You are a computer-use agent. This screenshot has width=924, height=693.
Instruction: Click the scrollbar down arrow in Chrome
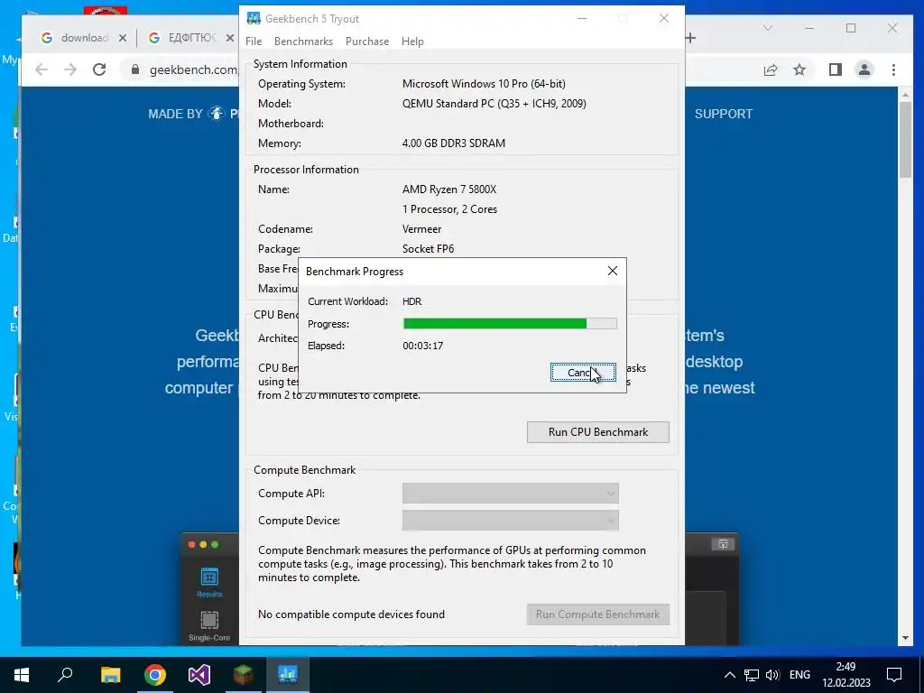(x=906, y=638)
